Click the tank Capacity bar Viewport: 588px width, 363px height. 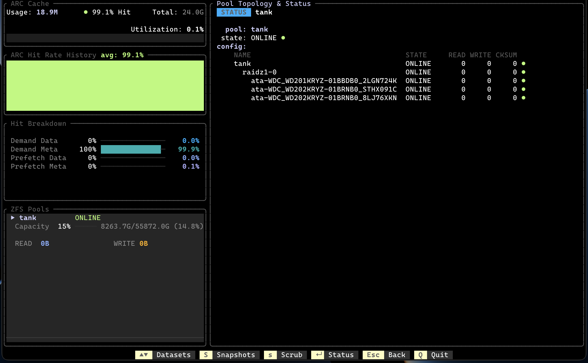[x=86, y=226]
